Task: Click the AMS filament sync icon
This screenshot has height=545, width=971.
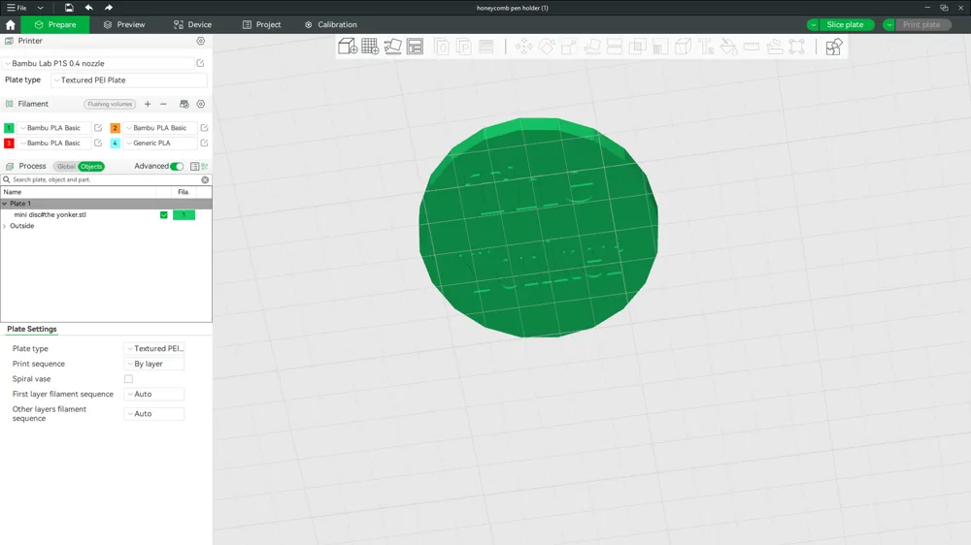Action: coord(184,104)
